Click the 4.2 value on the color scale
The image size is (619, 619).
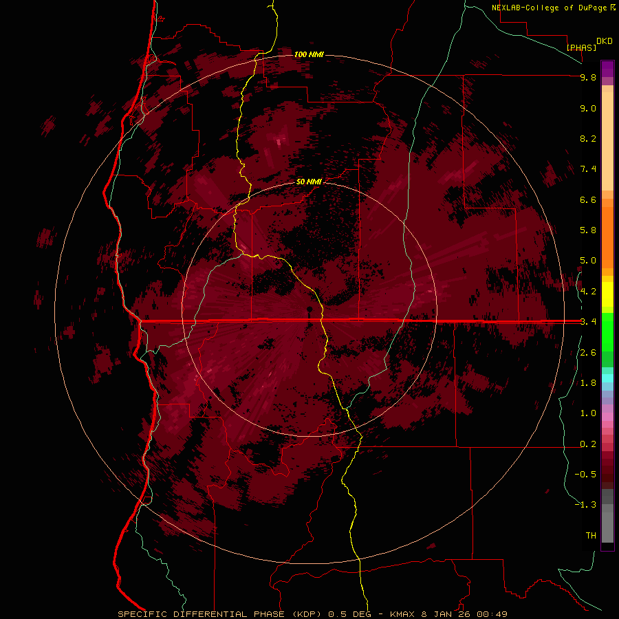pos(588,292)
